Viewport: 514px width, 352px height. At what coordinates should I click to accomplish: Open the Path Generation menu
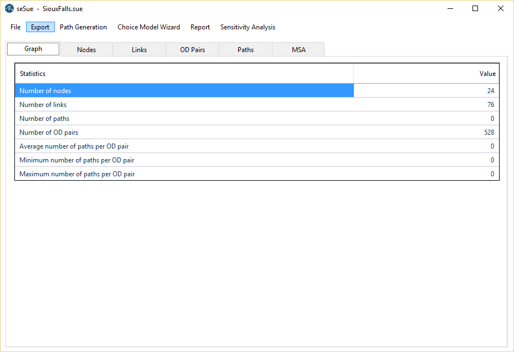tap(83, 27)
